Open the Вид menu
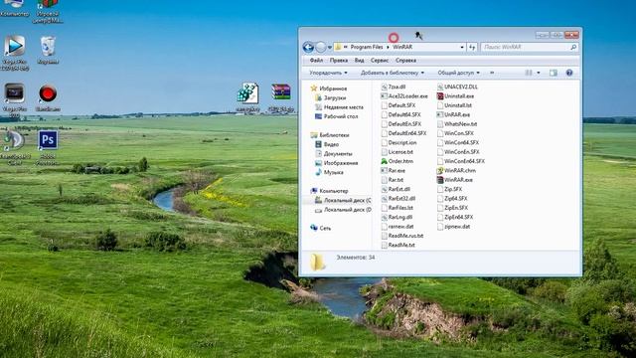Viewport: 636px width, 358px height. pos(359,60)
